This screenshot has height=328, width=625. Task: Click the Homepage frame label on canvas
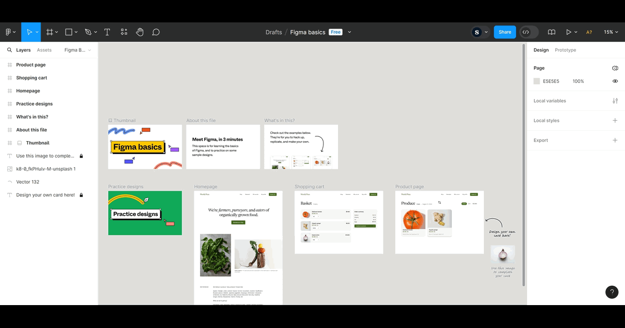(206, 187)
